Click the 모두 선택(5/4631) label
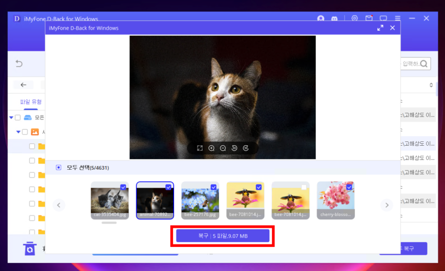The image size is (445, 271). 88,168
